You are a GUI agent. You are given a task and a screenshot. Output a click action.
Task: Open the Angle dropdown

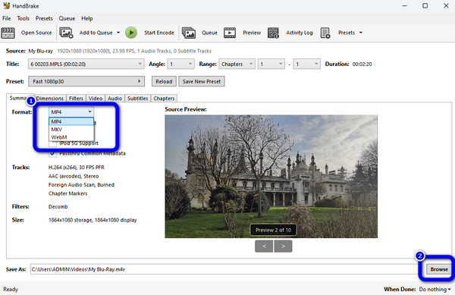(x=180, y=64)
